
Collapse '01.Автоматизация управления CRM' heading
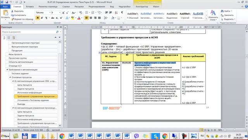(13, 81)
